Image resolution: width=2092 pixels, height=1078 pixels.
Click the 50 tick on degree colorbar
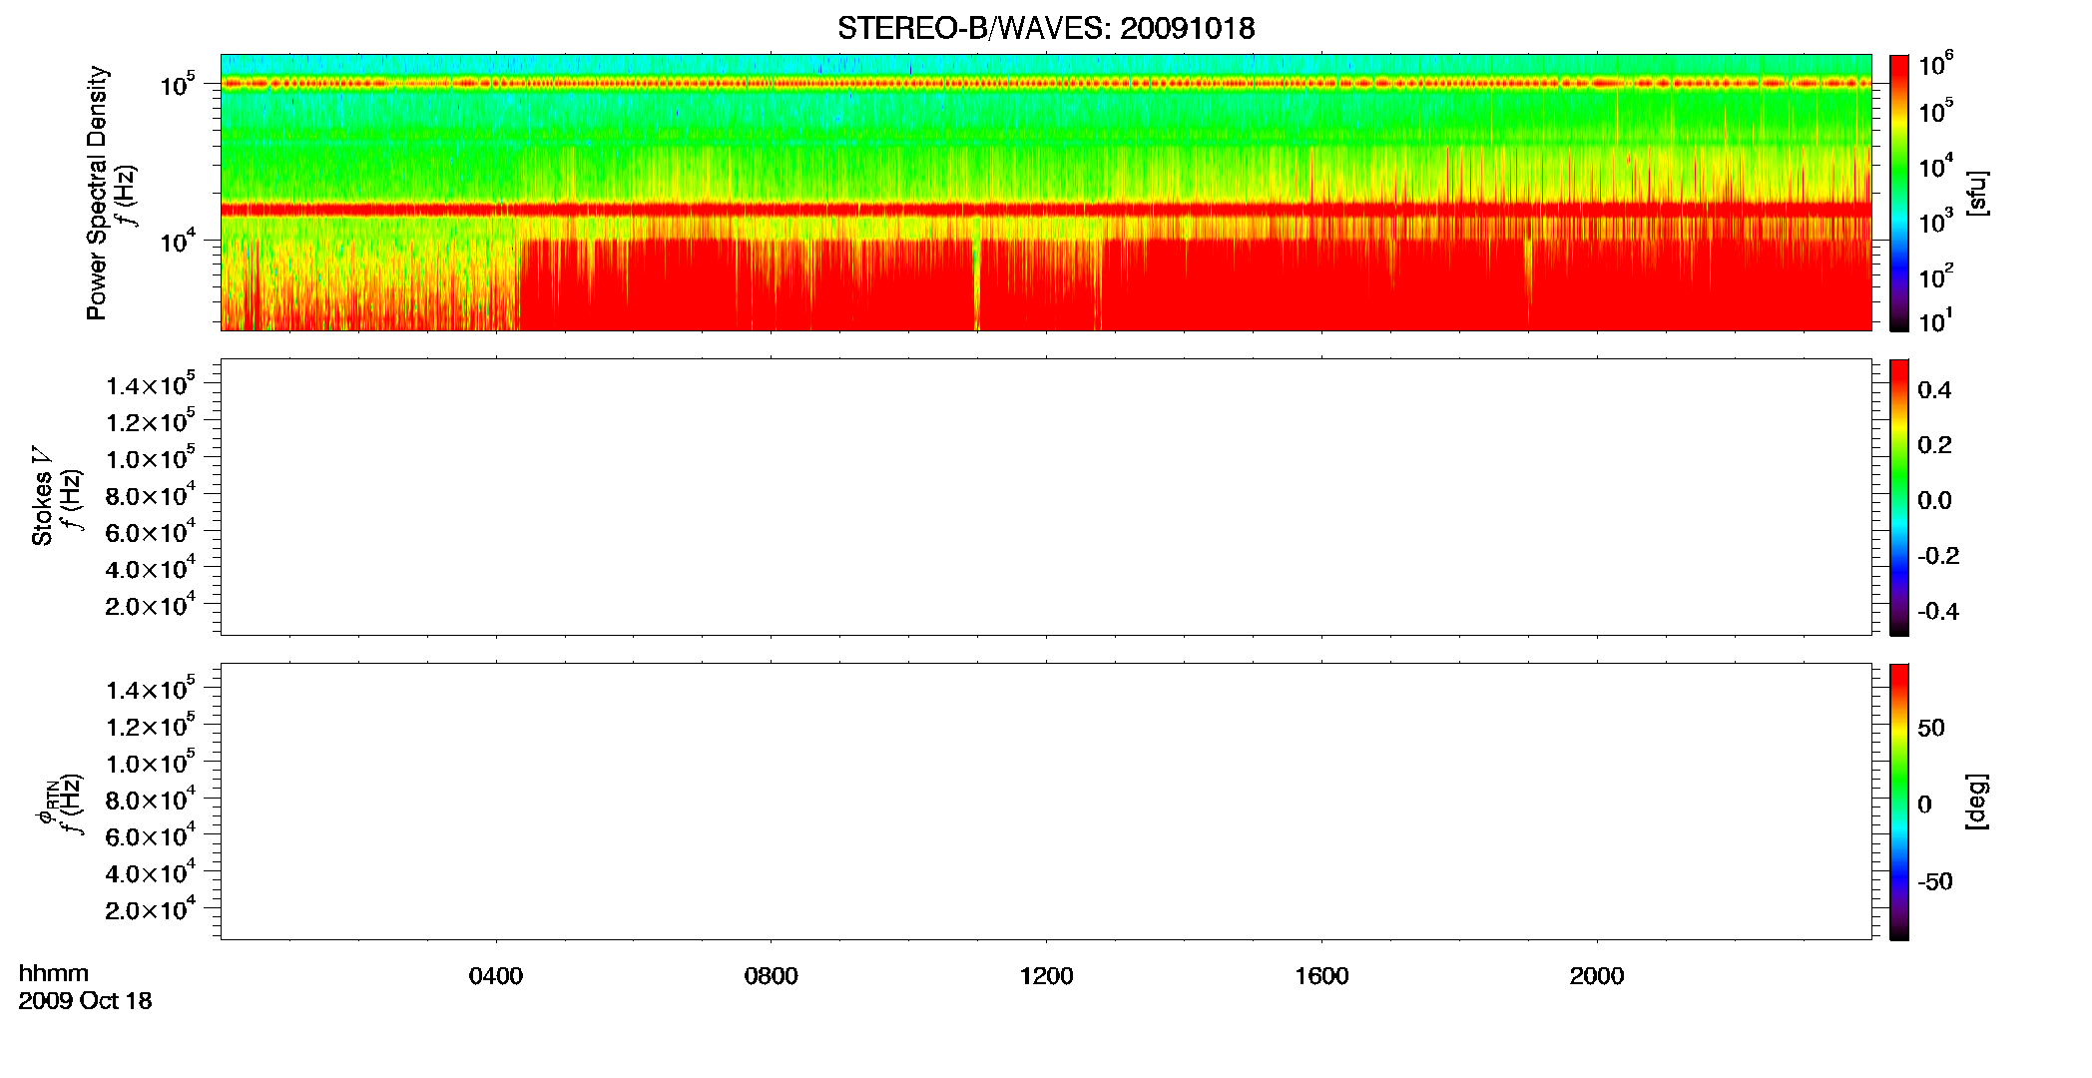click(x=1931, y=728)
